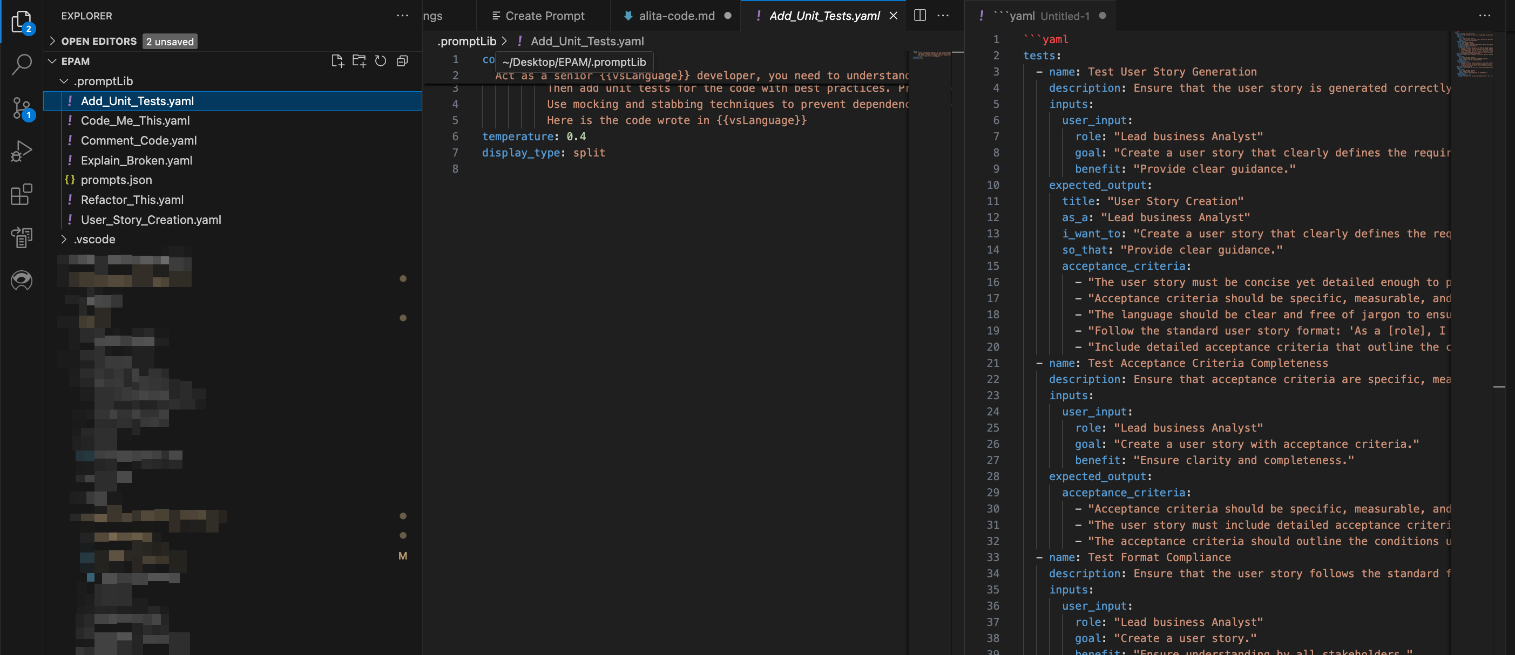
Task: Open the Run and Debug view
Action: point(22,151)
